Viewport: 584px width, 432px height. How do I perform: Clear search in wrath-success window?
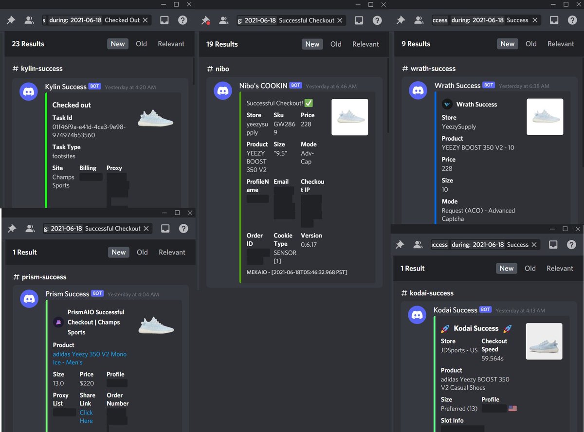click(x=535, y=20)
